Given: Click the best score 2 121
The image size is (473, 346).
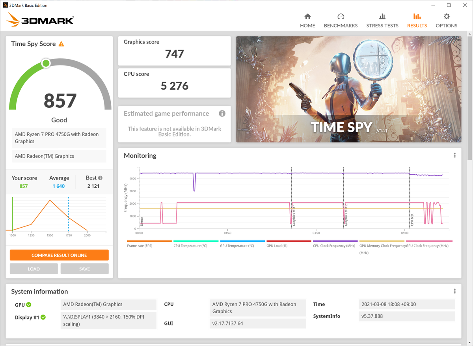Looking at the screenshot, I should [x=93, y=186].
